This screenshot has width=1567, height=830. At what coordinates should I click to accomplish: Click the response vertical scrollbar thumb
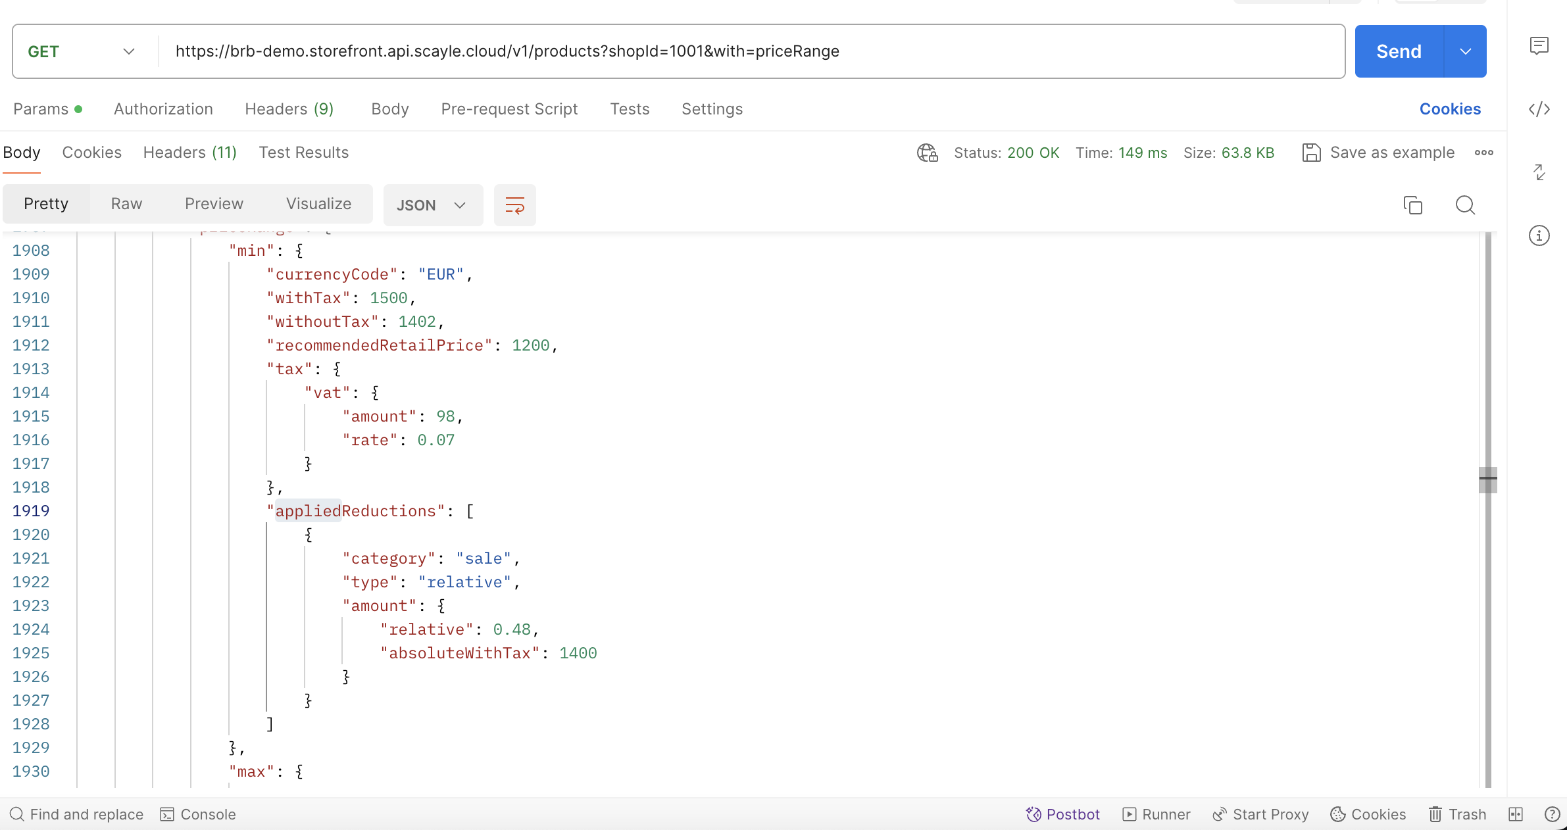tap(1487, 479)
